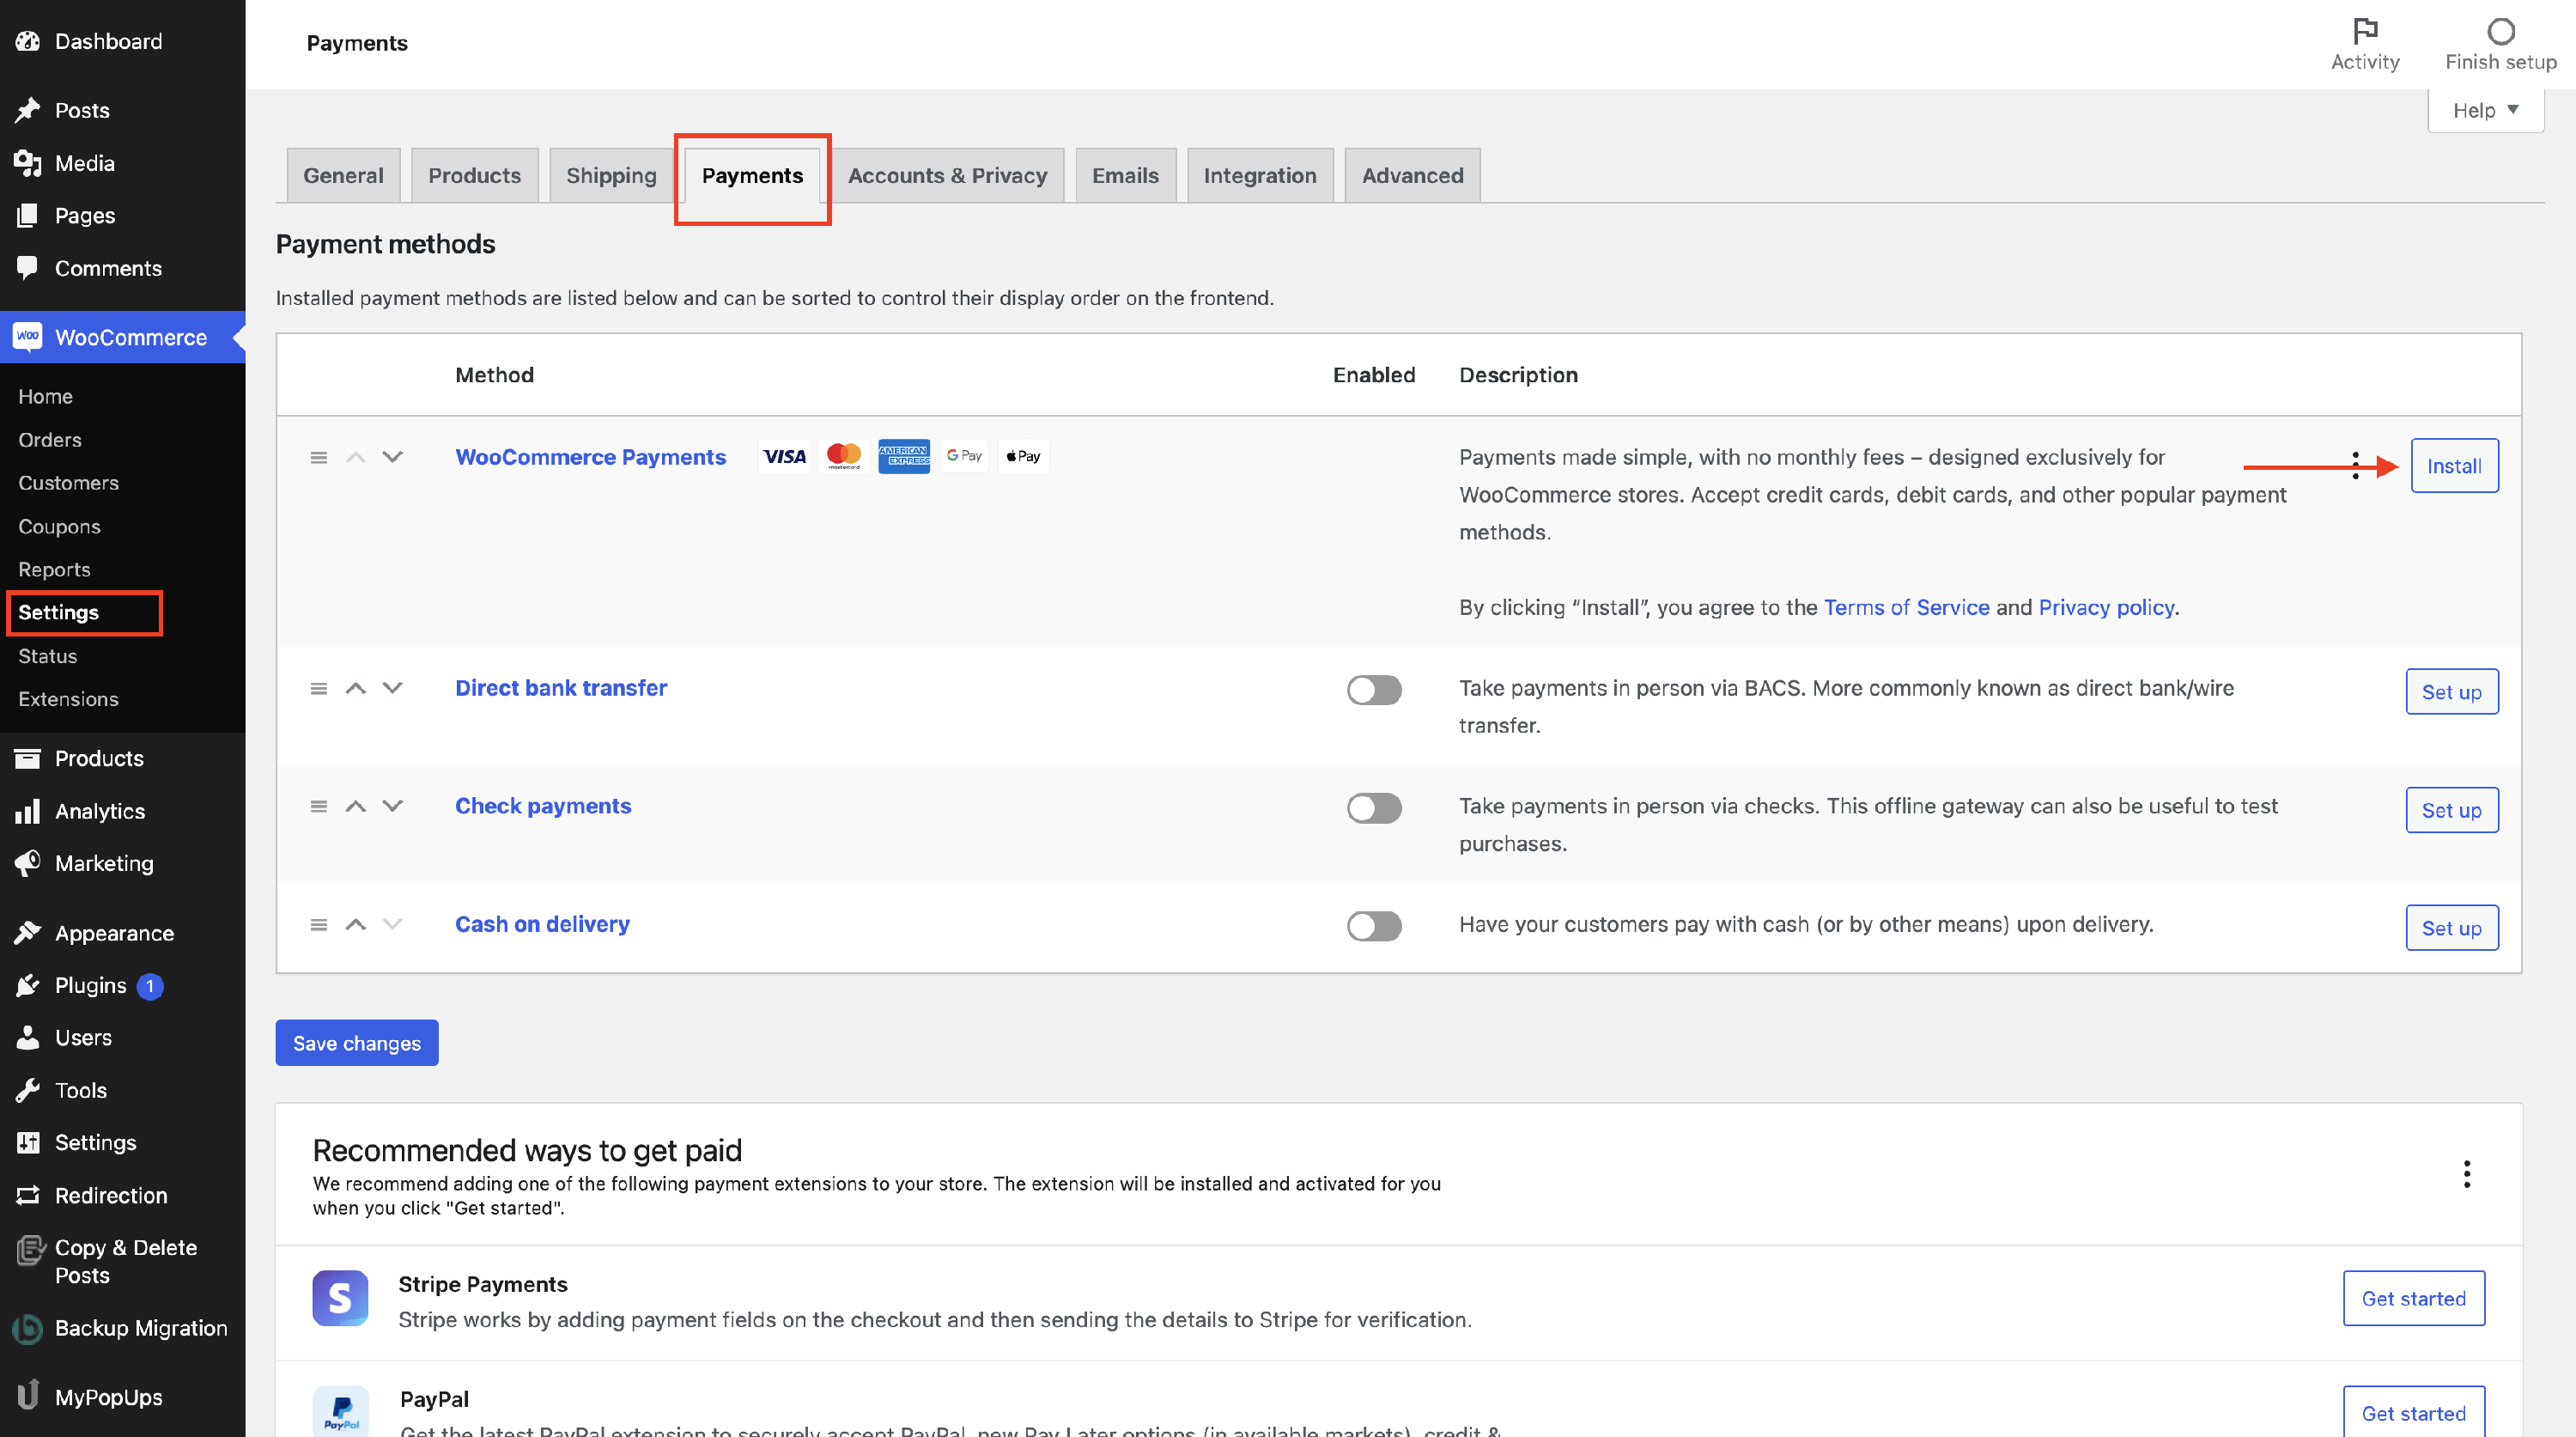This screenshot has width=2576, height=1437.
Task: Install WooCommerce Payments
Action: pos(2453,465)
